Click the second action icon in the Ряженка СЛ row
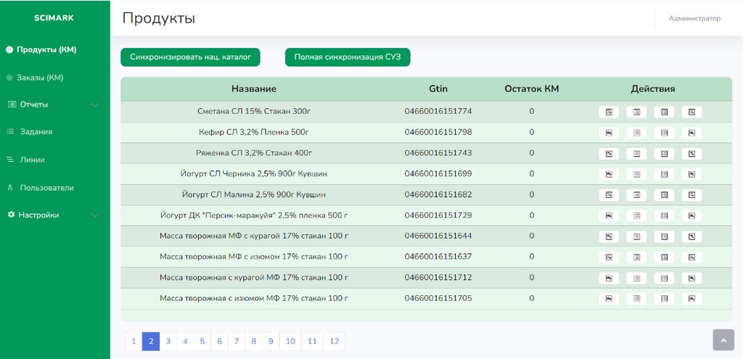Viewport: 743px width, 359px height. tap(636, 154)
